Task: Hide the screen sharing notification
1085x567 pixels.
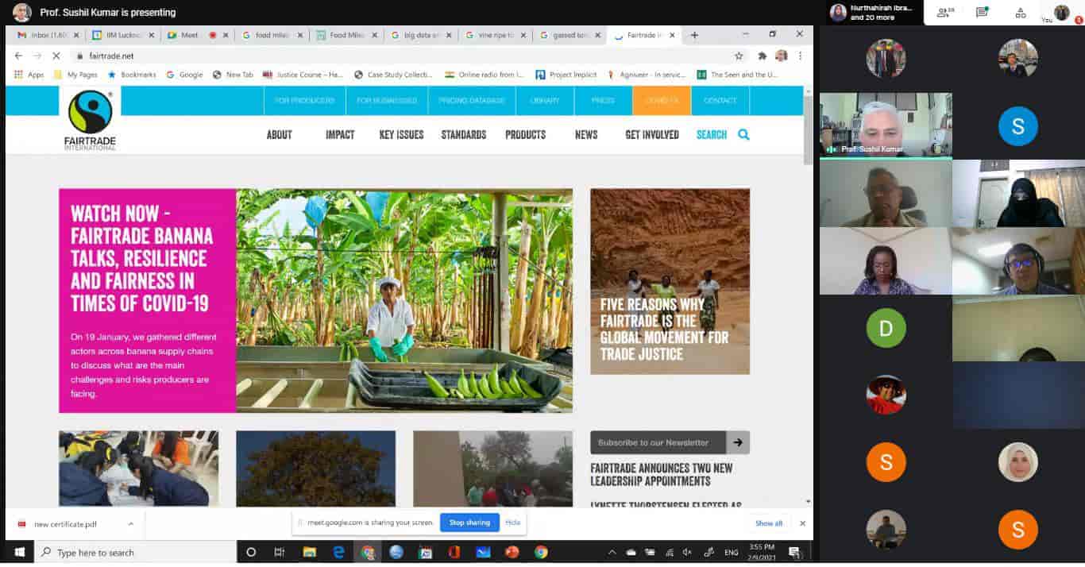Action: (x=513, y=523)
